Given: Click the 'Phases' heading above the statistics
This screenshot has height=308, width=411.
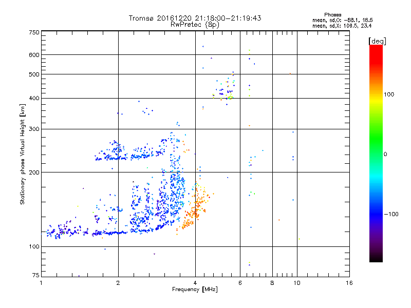Looking at the screenshot, I should tap(332, 15).
